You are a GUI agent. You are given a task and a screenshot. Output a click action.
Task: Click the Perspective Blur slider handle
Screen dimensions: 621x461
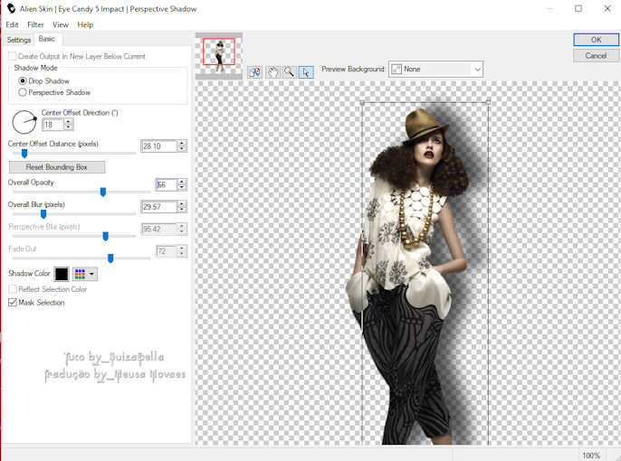105,236
